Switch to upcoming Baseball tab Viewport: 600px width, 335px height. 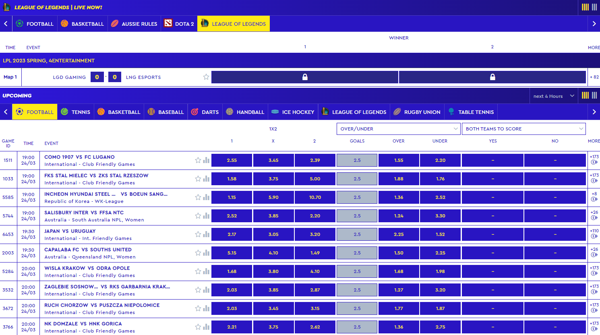pos(166,112)
